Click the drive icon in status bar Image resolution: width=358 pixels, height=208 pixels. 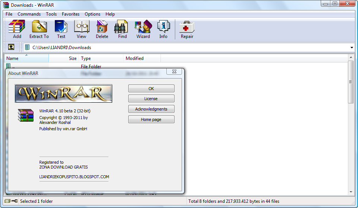7,201
